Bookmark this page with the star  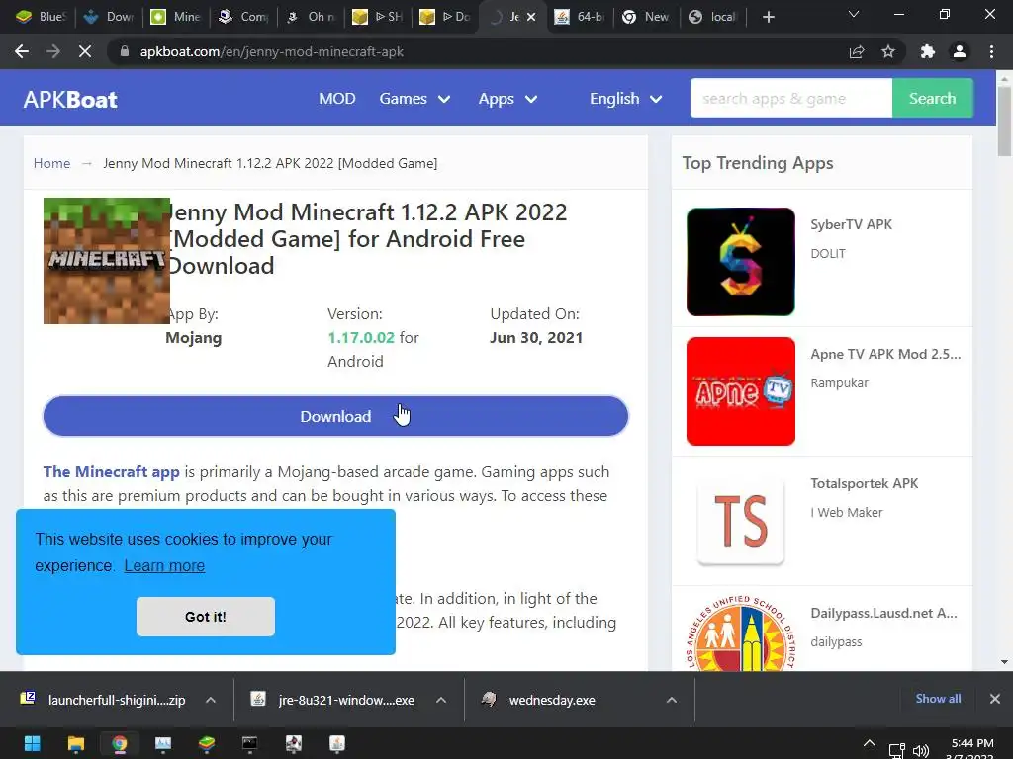[888, 51]
